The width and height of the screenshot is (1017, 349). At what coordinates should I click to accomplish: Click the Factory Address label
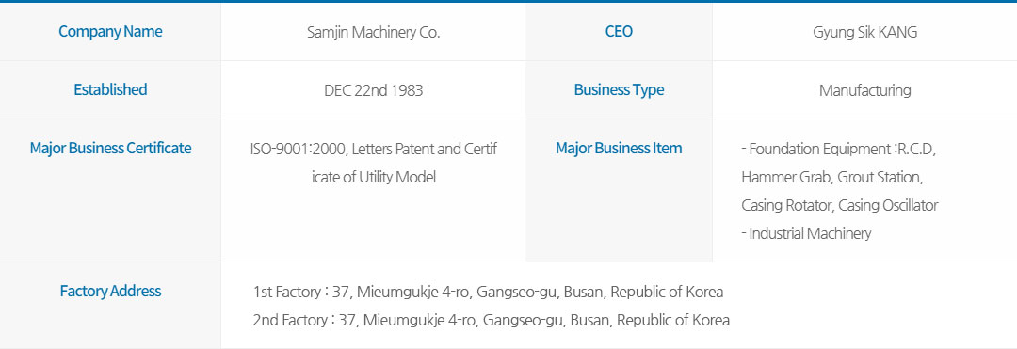click(x=110, y=292)
